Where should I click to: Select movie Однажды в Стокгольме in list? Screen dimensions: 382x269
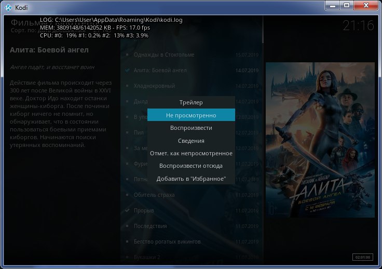pyautogui.click(x=192, y=55)
